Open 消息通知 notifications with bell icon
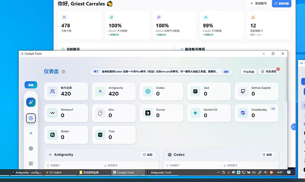 pos(269,72)
